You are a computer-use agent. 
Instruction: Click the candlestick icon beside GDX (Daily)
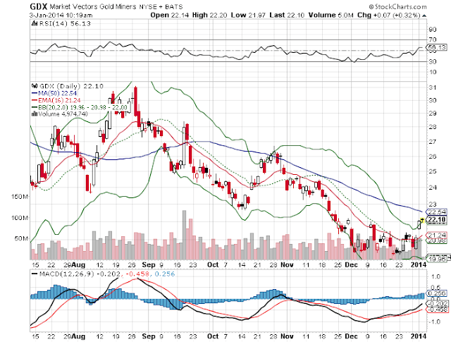pos(35,86)
